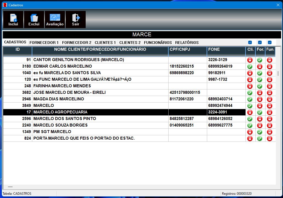Toggle Fun. lock icon for PORTA MARCELO row
283x198 pixels.
[x=270, y=139]
